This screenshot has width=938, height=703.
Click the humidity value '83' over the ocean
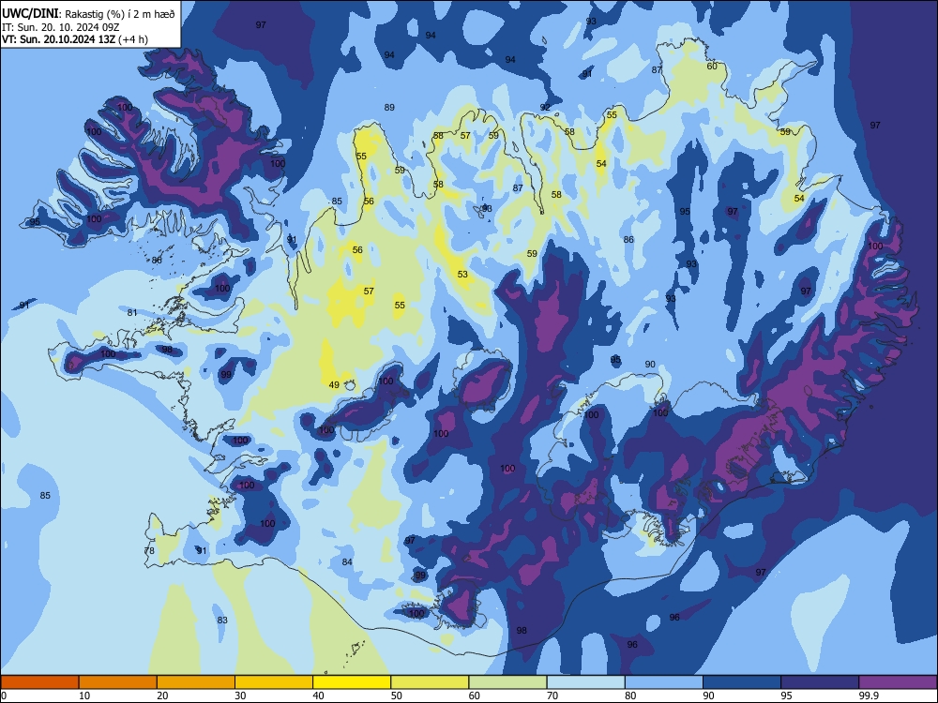pyautogui.click(x=222, y=620)
